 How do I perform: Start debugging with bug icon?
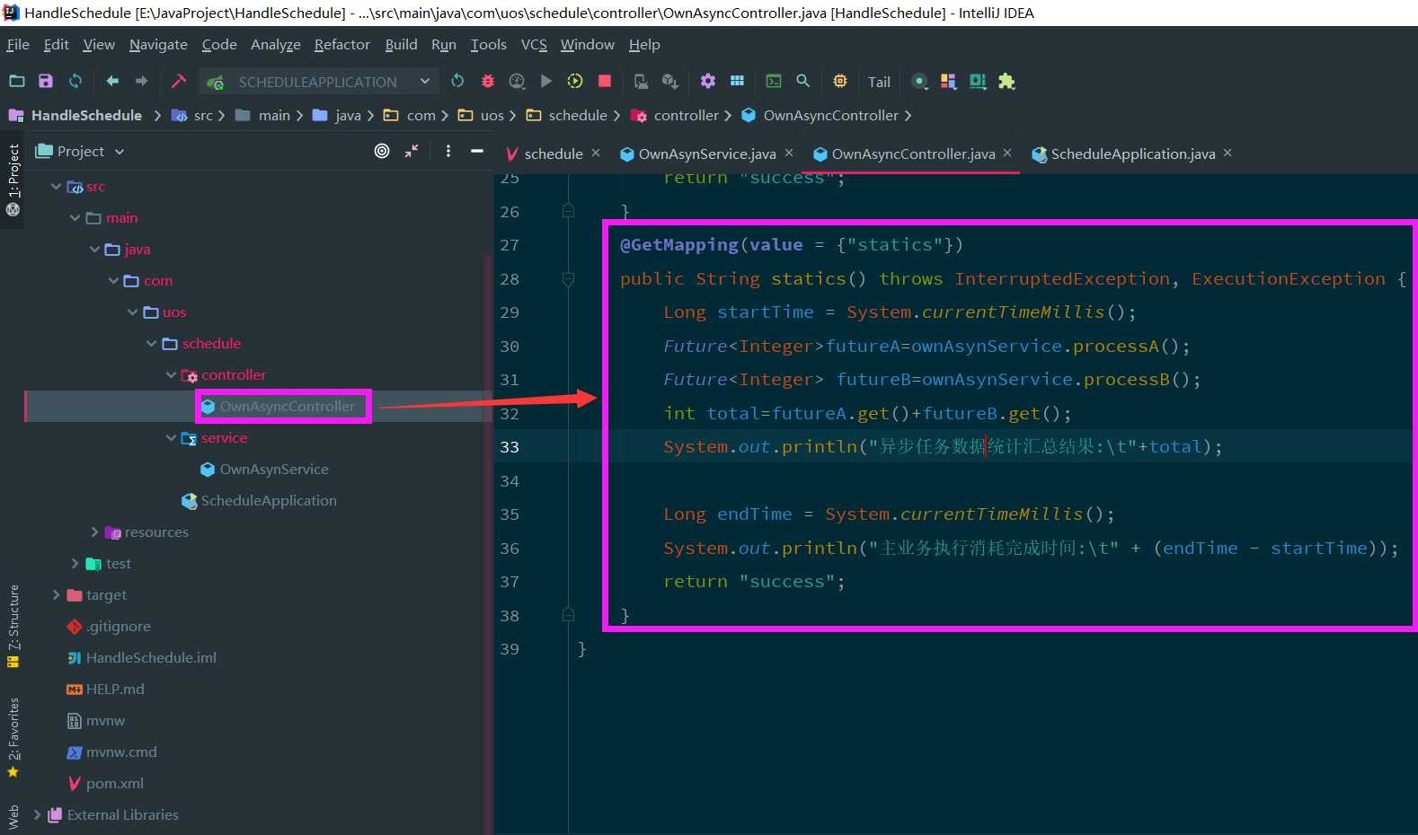[x=488, y=81]
